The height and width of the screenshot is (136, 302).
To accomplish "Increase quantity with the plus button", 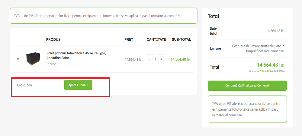I will click(161, 60).
